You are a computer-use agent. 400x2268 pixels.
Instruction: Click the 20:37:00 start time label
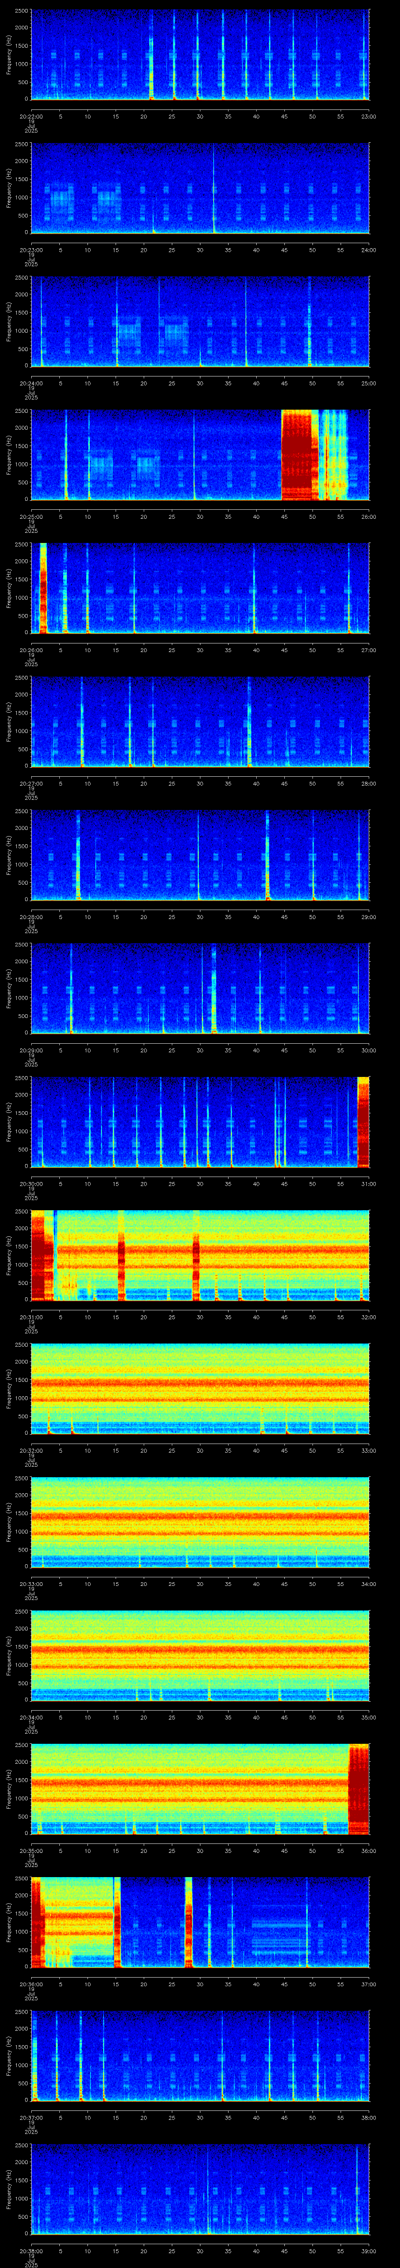31,2118
